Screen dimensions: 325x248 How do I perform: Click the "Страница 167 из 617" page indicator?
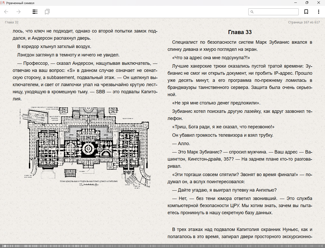tap(304, 22)
